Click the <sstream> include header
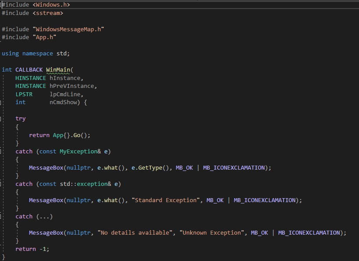This screenshot has height=261, width=359. [x=48, y=13]
